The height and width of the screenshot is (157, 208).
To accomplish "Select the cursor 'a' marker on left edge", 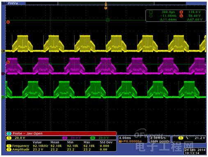I will [x=8, y=22].
